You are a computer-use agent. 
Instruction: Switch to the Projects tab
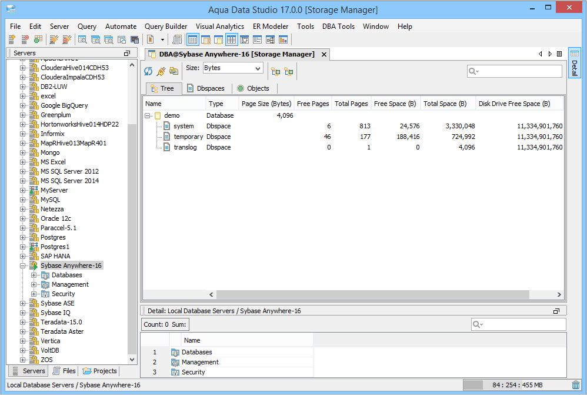pyautogui.click(x=99, y=371)
